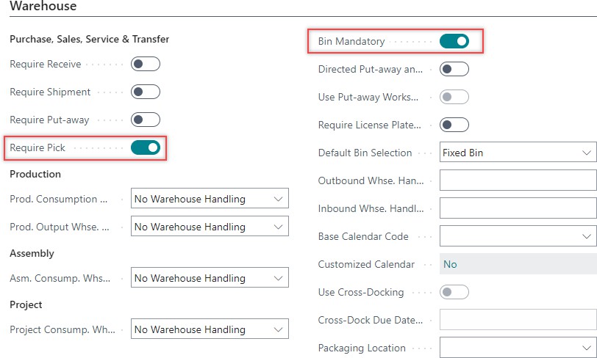Toggle the Use Cross-Docking switch
Viewport: 597px width, 358px height.
pyautogui.click(x=454, y=293)
